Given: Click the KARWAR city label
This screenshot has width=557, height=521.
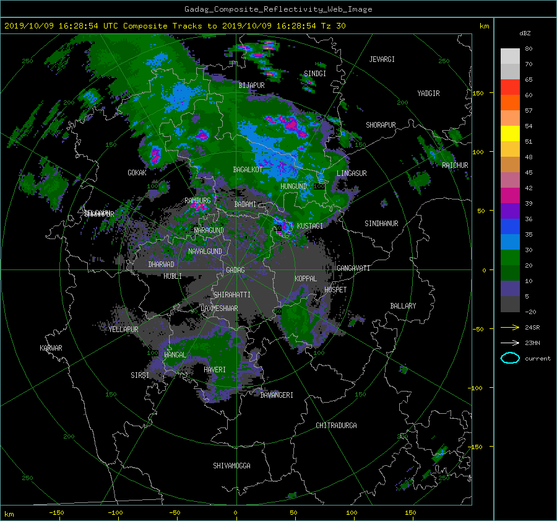Looking at the screenshot, I should 51,348.
